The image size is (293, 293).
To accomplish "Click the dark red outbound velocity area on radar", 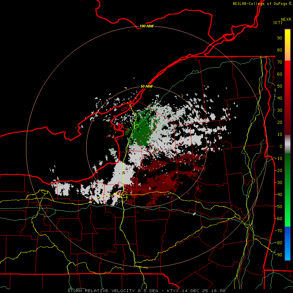I will (159, 183).
